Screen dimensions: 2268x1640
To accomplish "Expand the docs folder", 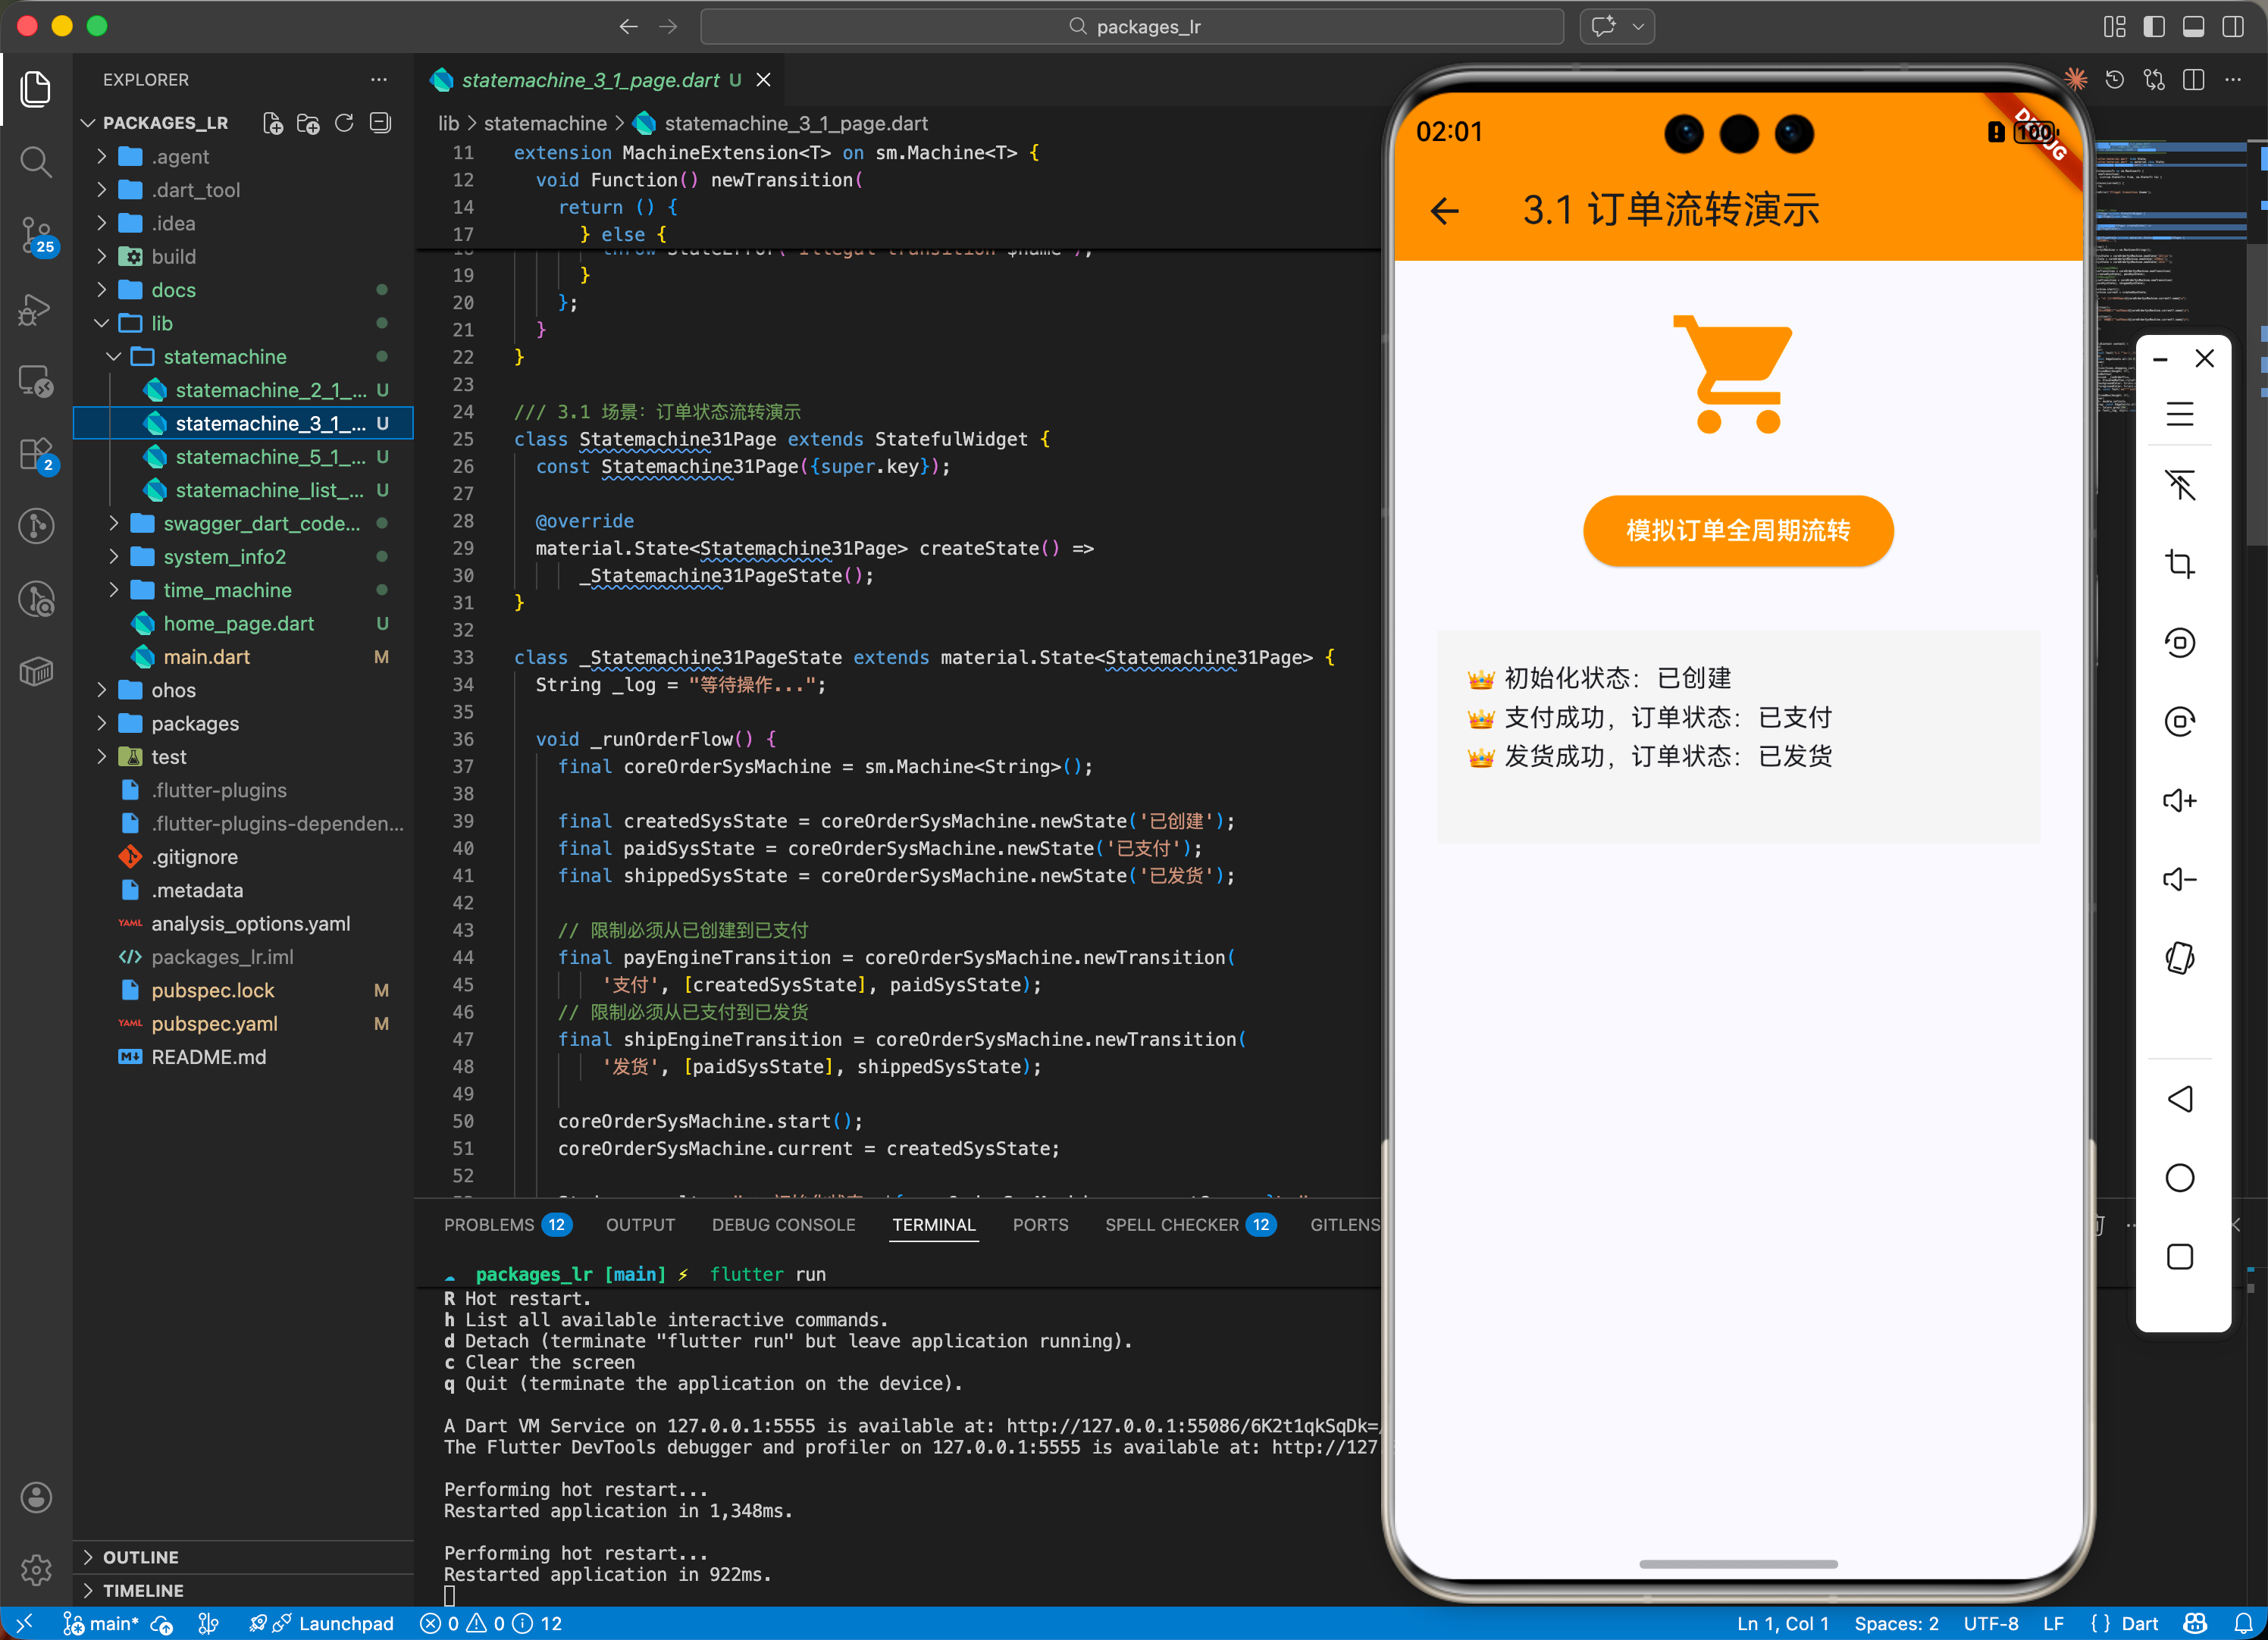I will coord(173,290).
